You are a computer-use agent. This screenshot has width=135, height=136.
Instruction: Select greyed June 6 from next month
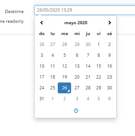point(109,99)
